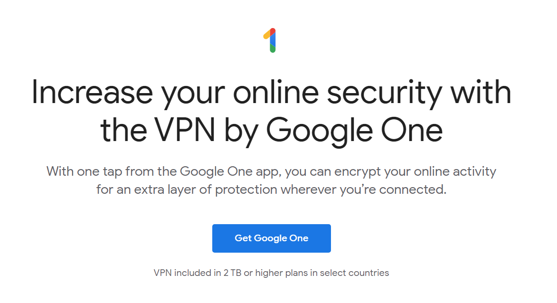Click 'Google One app' in the description
The width and height of the screenshot is (557, 303).
pos(231,172)
